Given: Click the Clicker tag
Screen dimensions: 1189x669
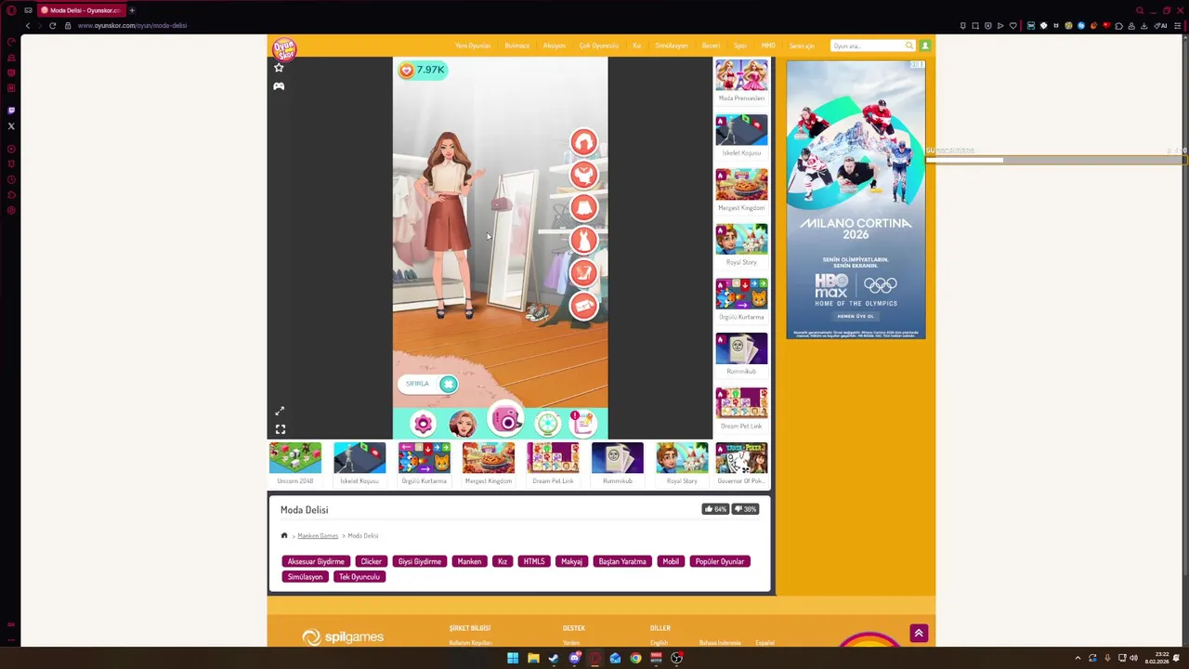Looking at the screenshot, I should (x=372, y=561).
